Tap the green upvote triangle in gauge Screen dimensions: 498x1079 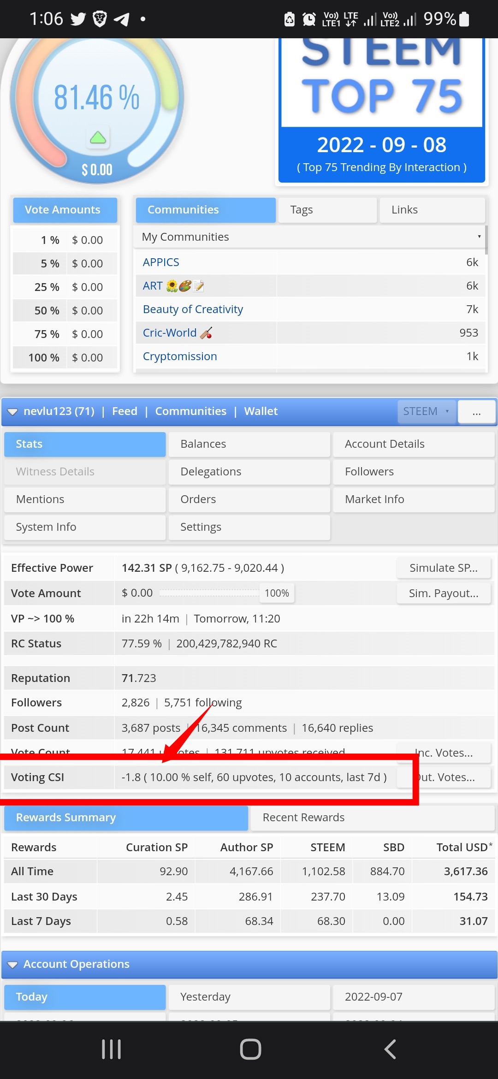coord(98,137)
